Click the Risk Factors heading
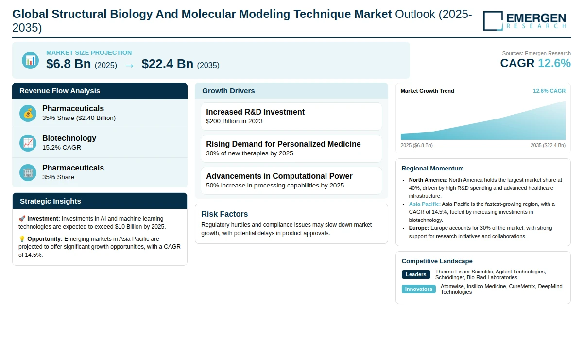583x340 pixels. 224,214
